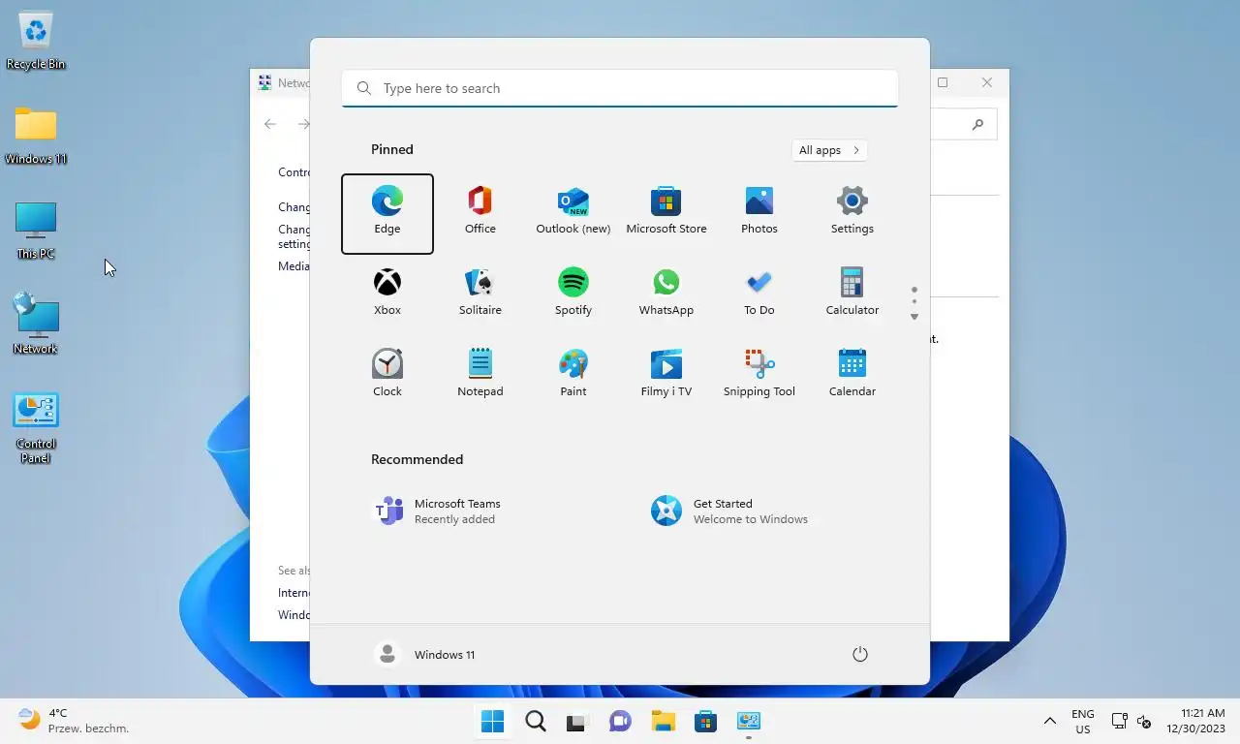Launch the Clock app
Viewport: 1240px width, 744px height.
click(387, 377)
